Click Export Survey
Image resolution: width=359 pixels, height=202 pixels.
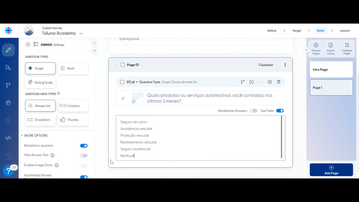click(331, 49)
